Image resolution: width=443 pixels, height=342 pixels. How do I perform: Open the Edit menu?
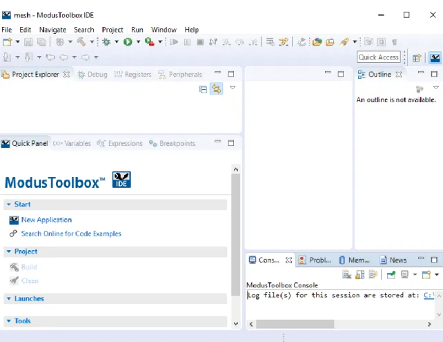pyautogui.click(x=25, y=30)
